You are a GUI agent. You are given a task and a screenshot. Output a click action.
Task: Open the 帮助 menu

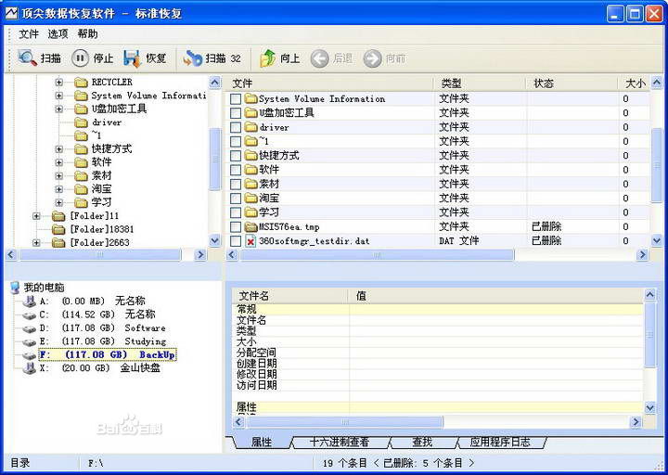88,34
